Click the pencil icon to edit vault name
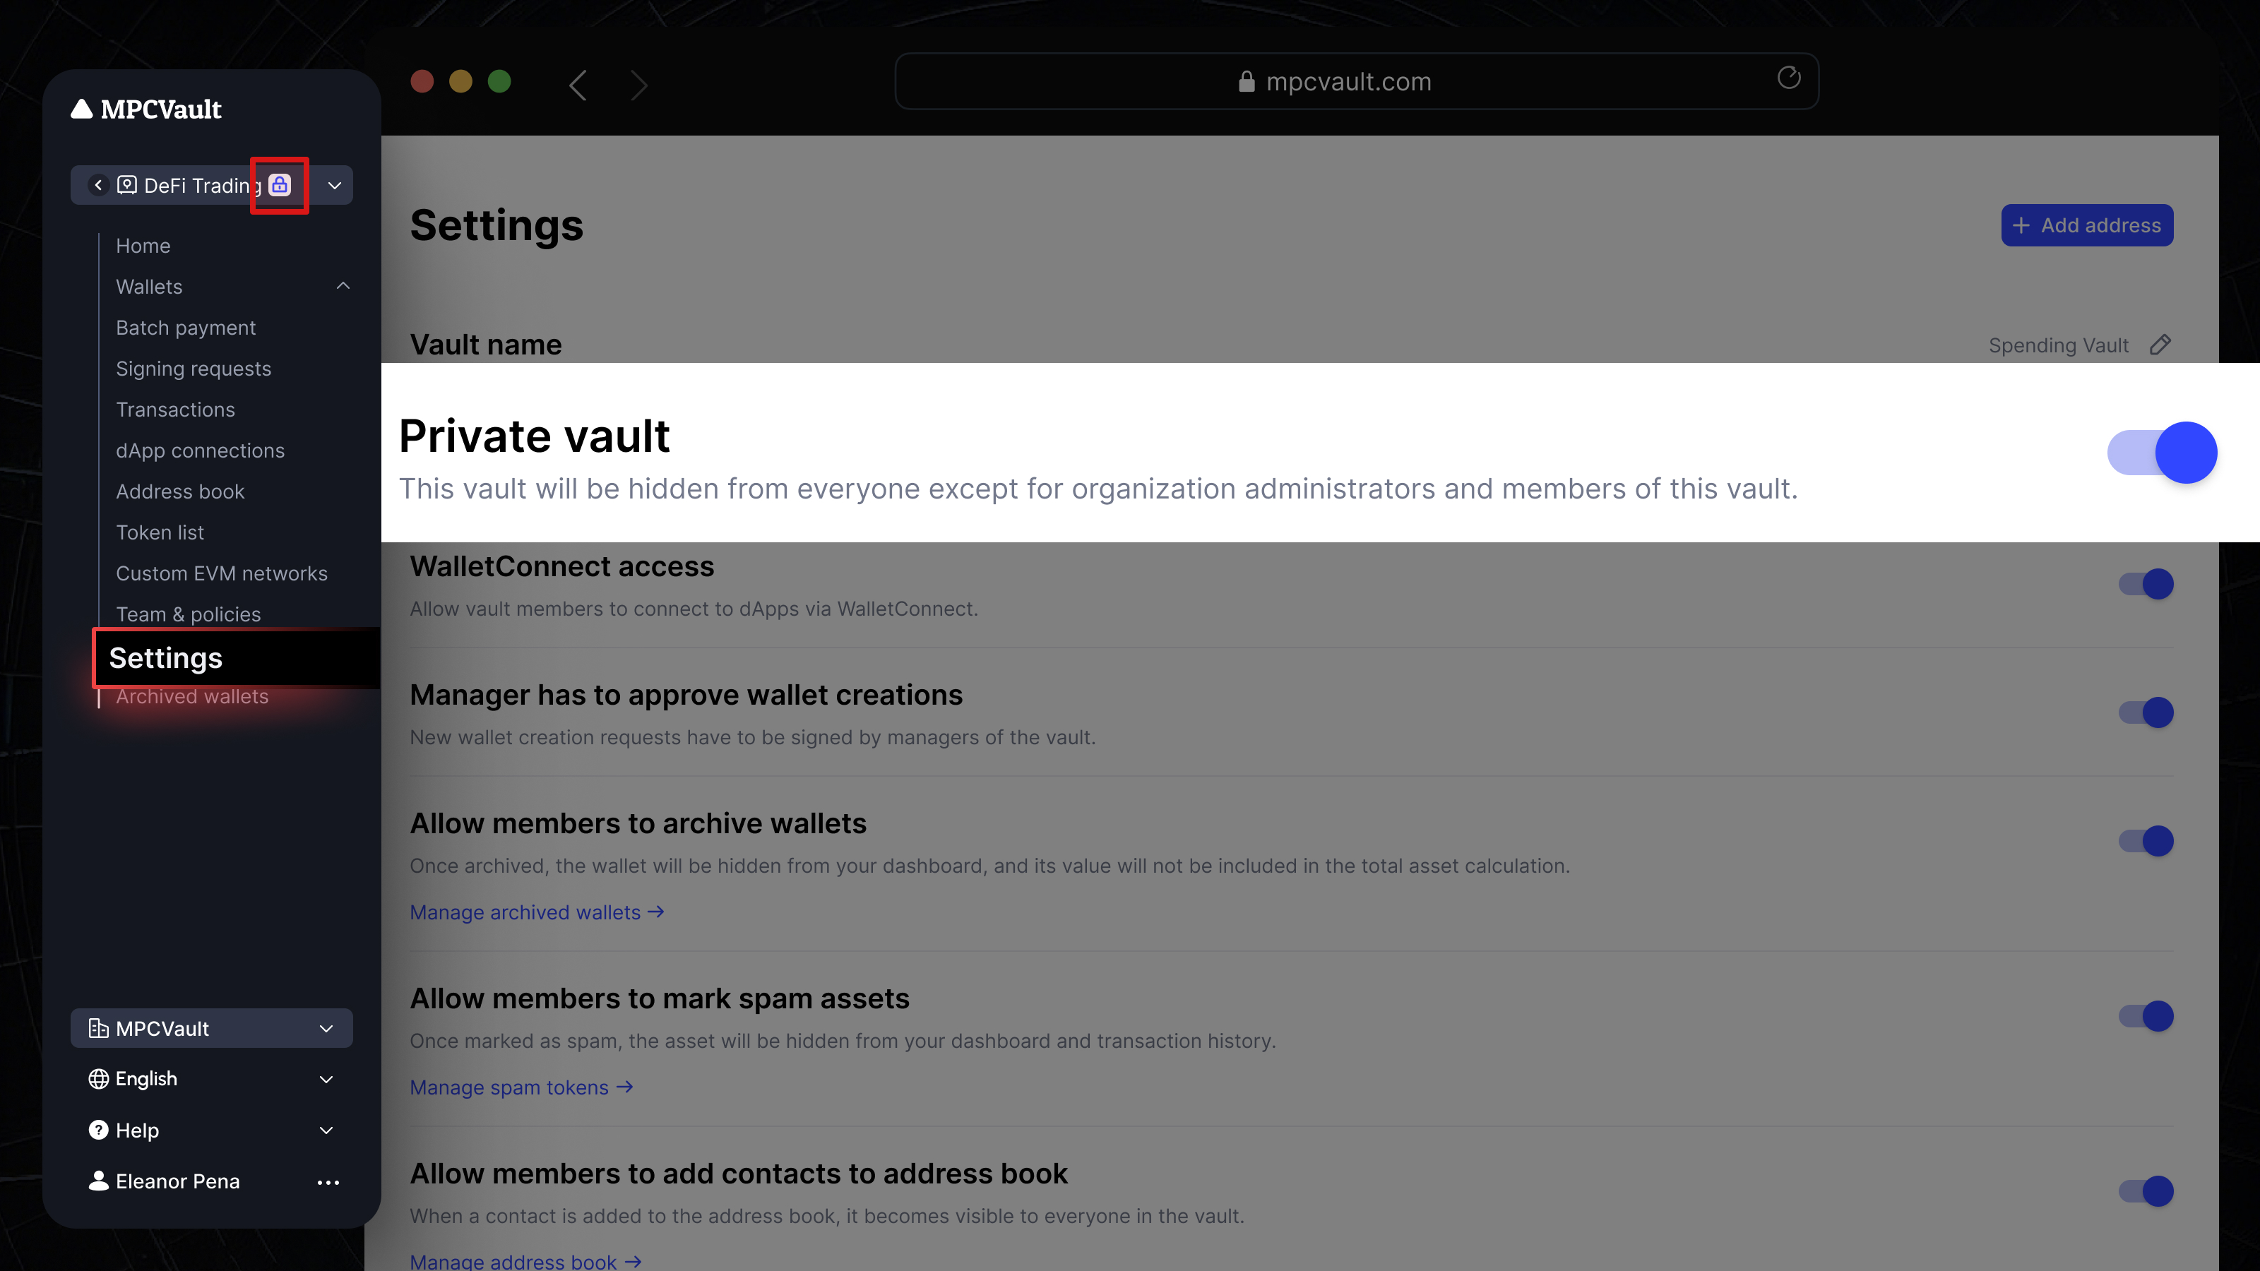 [2160, 345]
